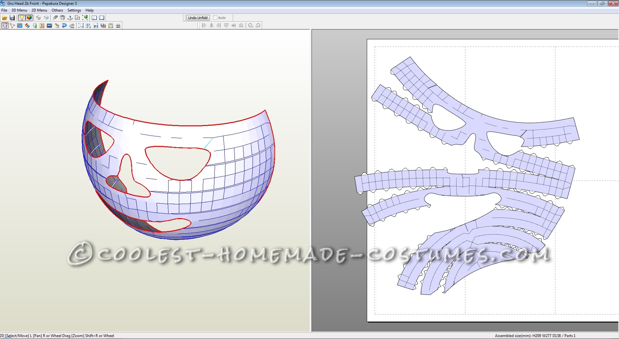Click the align top icon

226,25
